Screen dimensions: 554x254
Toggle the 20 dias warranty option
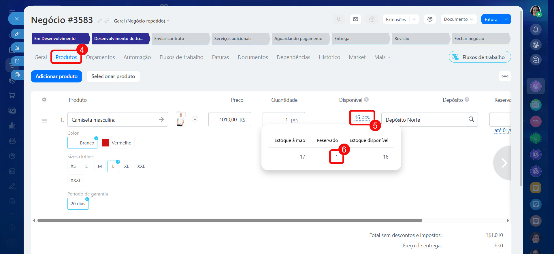[78, 204]
